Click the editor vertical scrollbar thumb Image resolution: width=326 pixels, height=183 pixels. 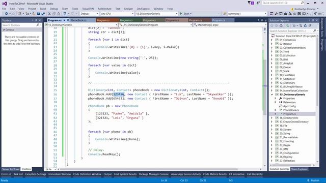click(265, 87)
